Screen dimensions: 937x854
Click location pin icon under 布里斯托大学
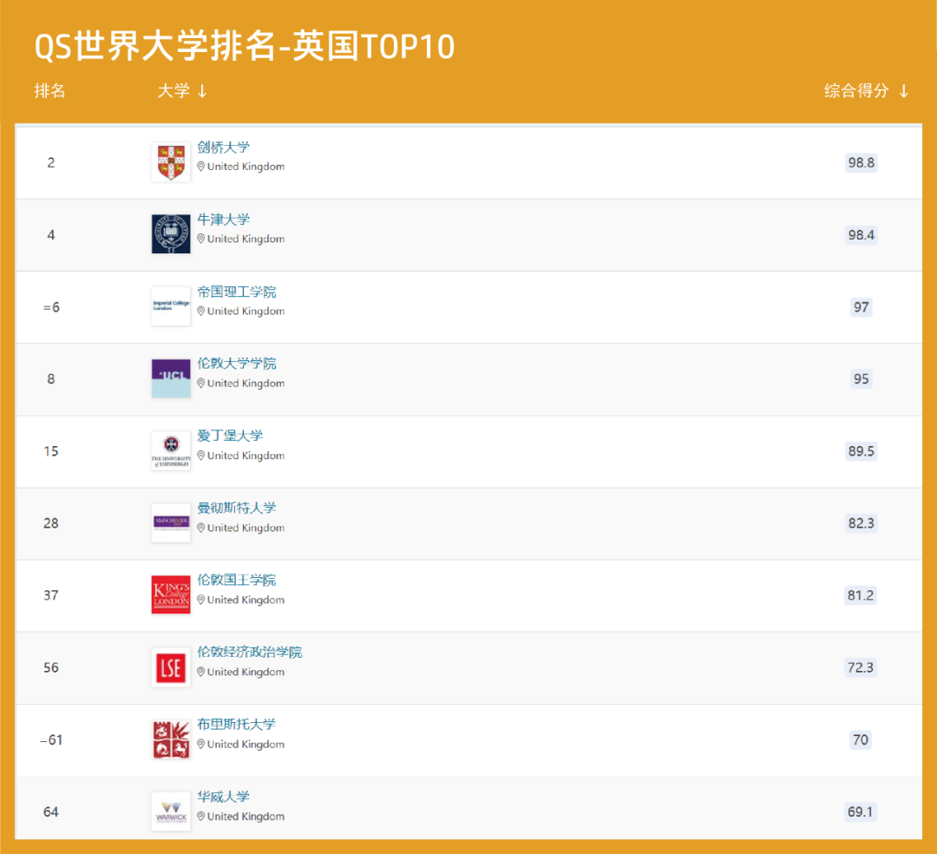click(x=201, y=745)
